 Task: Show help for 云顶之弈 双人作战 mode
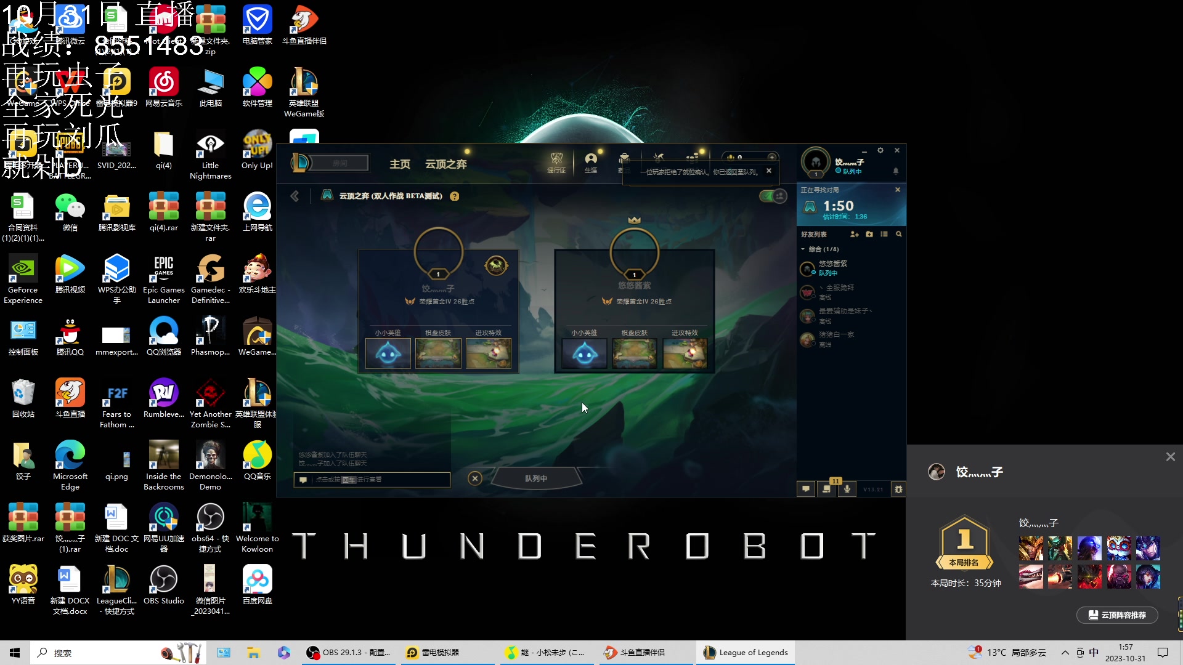[x=454, y=196]
